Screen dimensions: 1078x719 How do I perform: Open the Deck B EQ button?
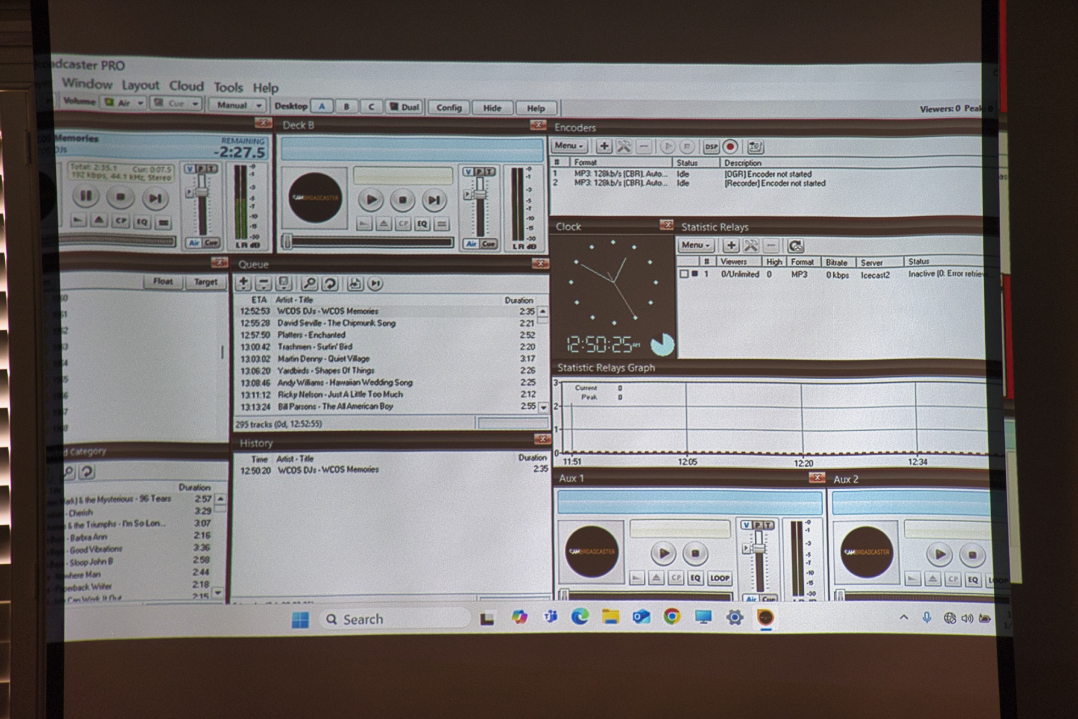[422, 224]
